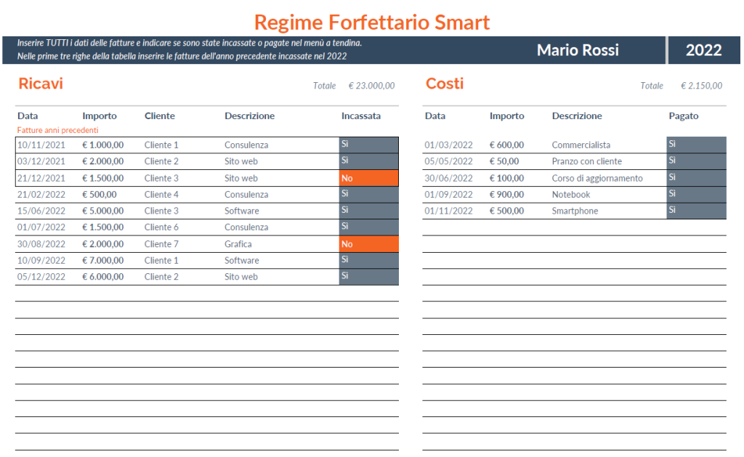The image size is (744, 457).
Task: Select the Mario Rossi name cell
Action: [x=578, y=50]
